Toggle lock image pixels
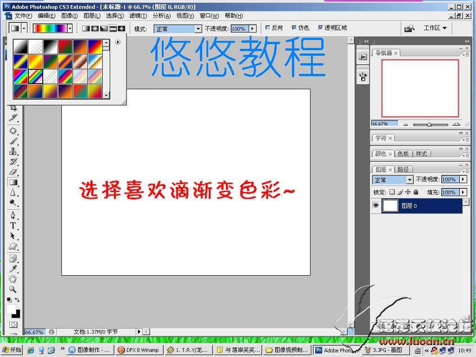 400,192
